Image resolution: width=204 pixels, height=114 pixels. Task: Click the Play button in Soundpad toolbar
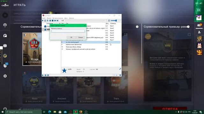[43, 21]
